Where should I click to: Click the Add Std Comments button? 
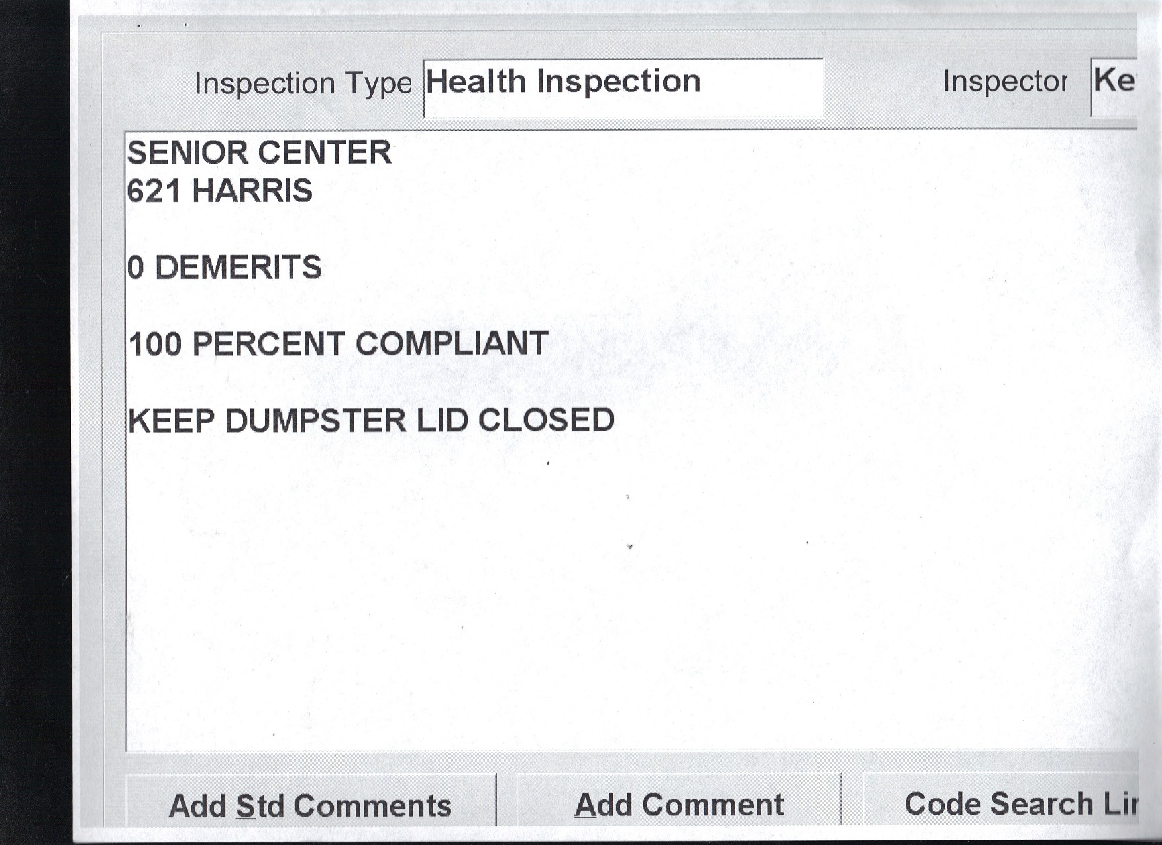[310, 805]
